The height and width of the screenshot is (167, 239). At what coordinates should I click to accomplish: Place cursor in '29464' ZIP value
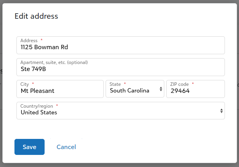[180, 91]
